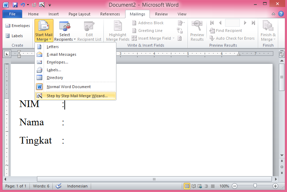
Task: Click Next Page double-arrow button
Action: pos(282,173)
